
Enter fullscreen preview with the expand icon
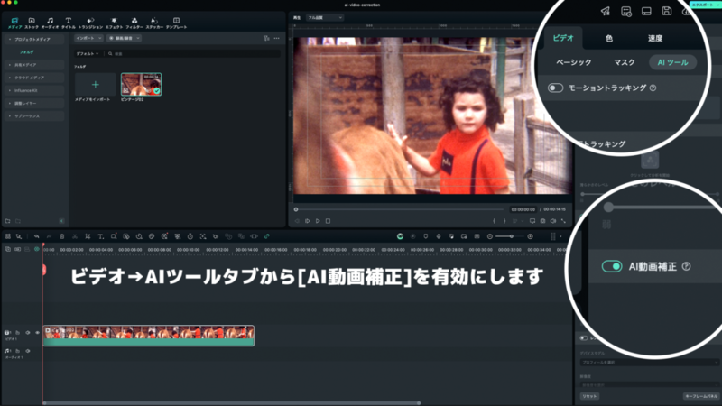pos(563,221)
